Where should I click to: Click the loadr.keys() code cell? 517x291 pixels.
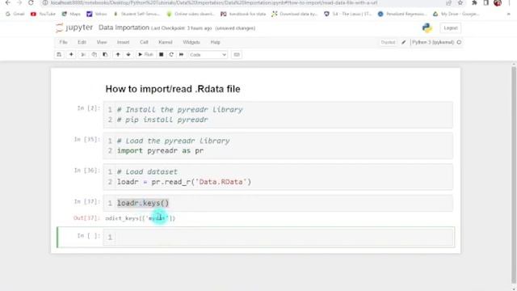click(x=279, y=203)
